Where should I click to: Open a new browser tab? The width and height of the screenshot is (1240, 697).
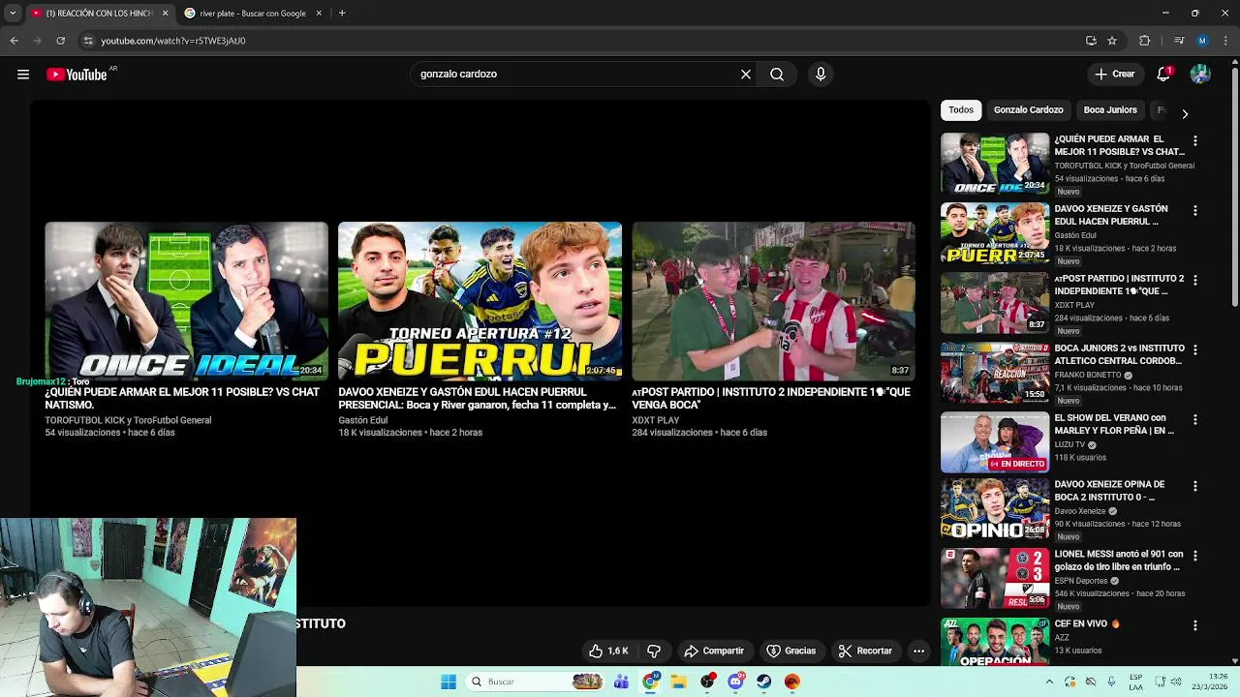[x=342, y=13]
